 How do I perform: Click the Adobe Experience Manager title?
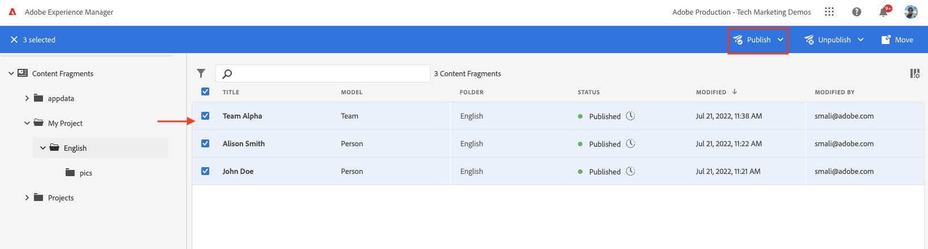(x=69, y=12)
